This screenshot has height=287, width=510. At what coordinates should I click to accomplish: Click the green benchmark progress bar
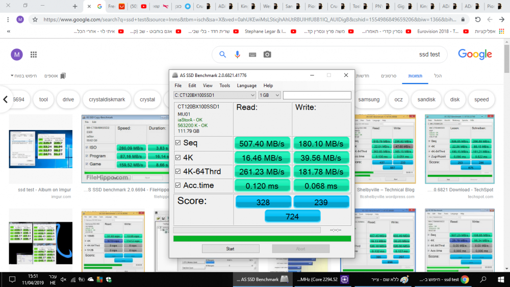coord(262,239)
